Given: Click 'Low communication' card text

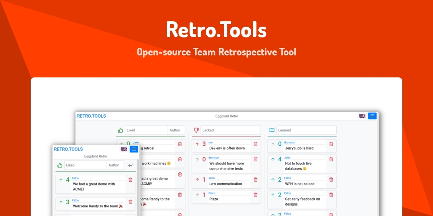Looking at the screenshot, I should pyautogui.click(x=226, y=184).
